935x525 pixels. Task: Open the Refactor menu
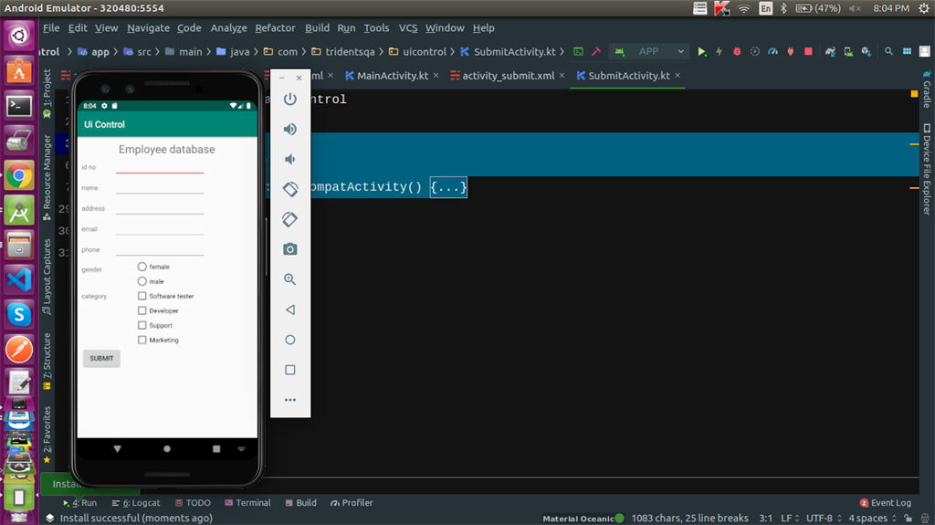(275, 28)
